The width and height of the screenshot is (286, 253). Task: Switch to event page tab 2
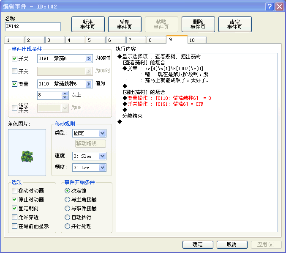35,40
